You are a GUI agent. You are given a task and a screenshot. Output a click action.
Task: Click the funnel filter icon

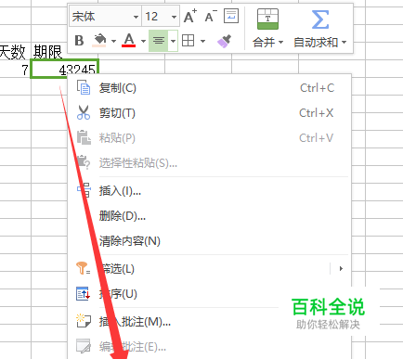pos(83,268)
